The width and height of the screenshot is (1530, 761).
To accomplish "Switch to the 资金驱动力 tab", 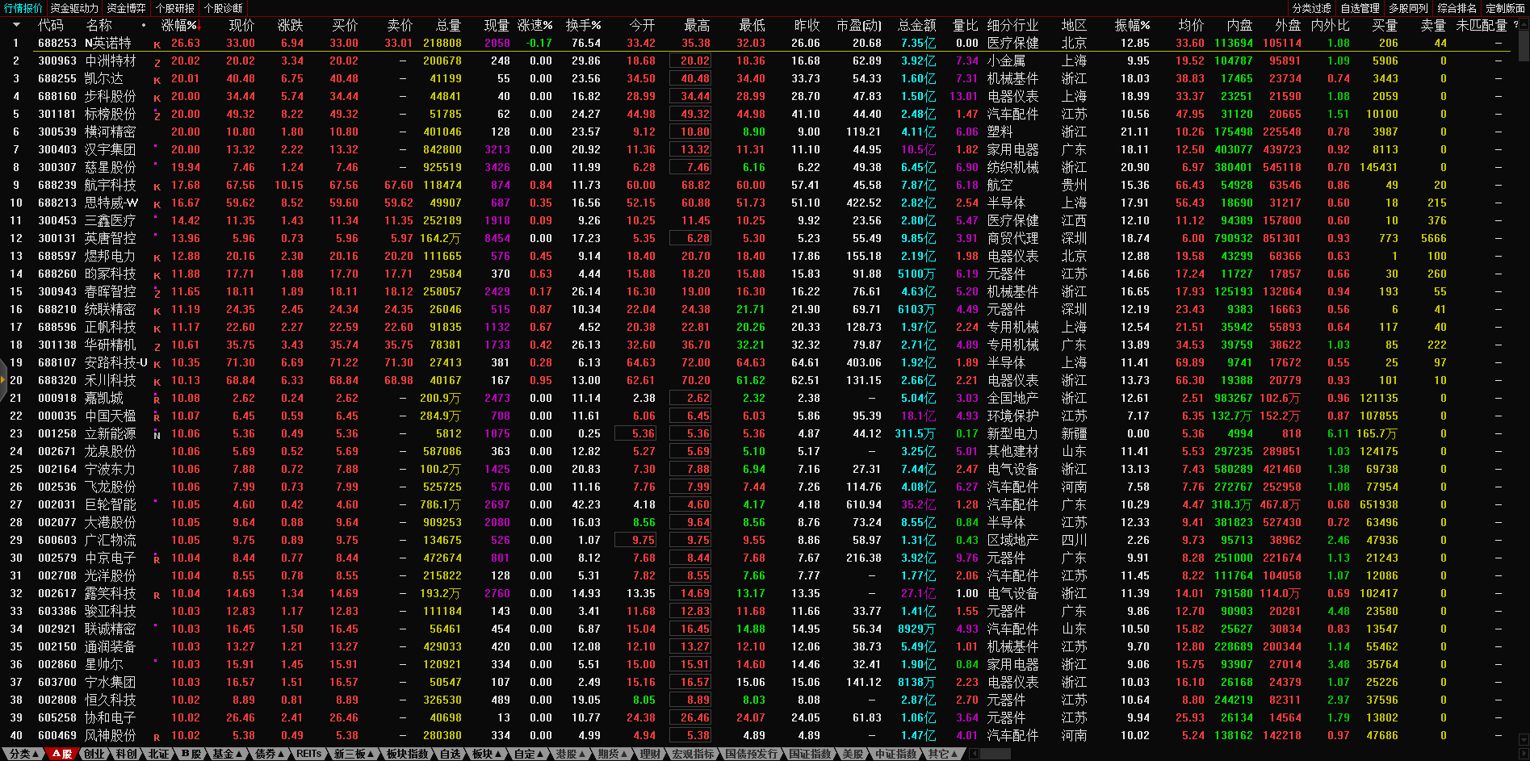I will 74,8.
